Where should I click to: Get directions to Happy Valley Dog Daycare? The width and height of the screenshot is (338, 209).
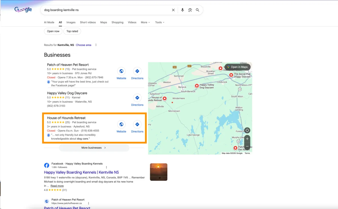pyautogui.click(x=137, y=98)
